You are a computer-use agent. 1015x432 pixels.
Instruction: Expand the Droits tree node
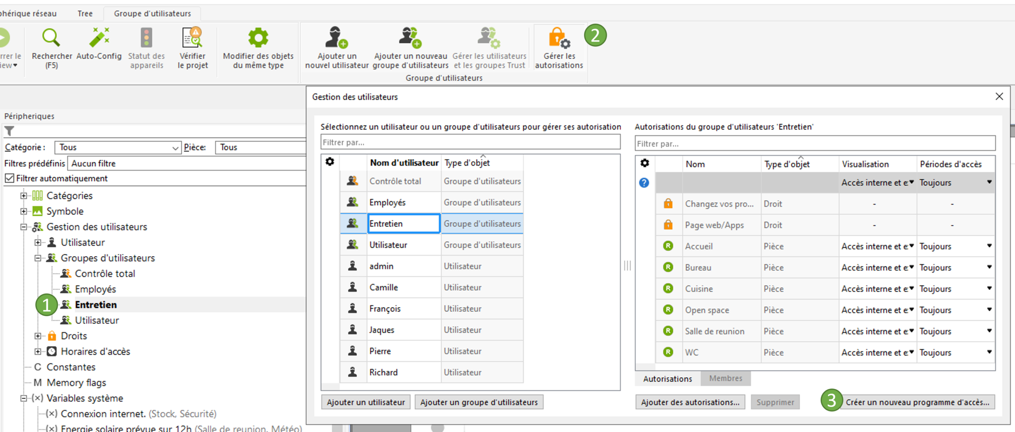pos(38,336)
